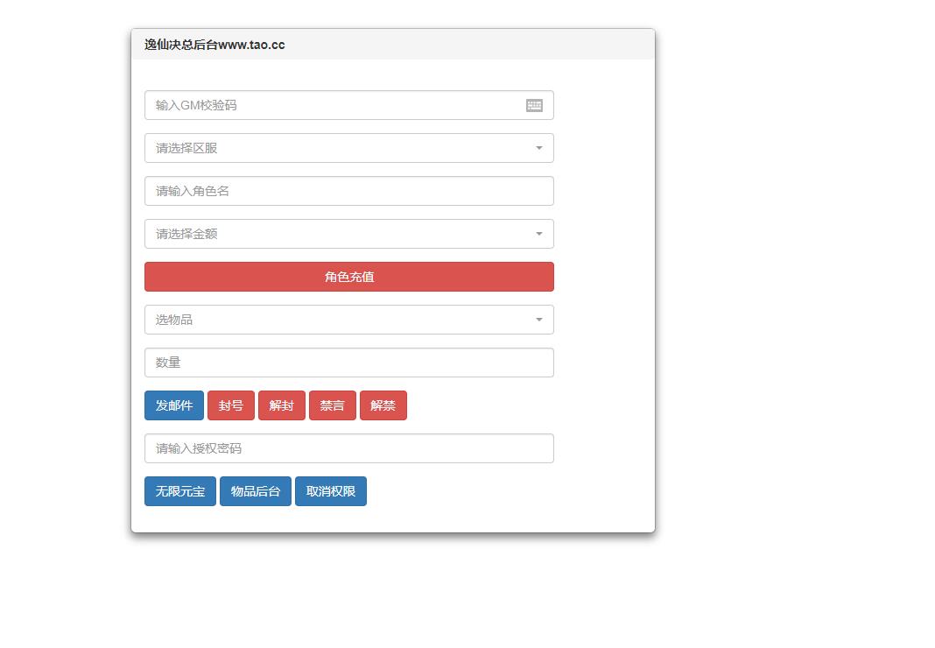This screenshot has width=935, height=648.
Task: Focus the 请输入授权密码 password field
Action: coord(348,448)
